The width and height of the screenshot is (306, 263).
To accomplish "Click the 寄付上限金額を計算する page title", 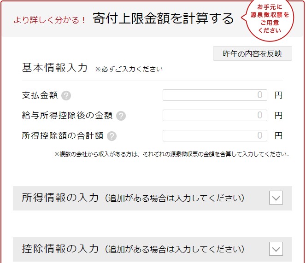I will point(163,19).
